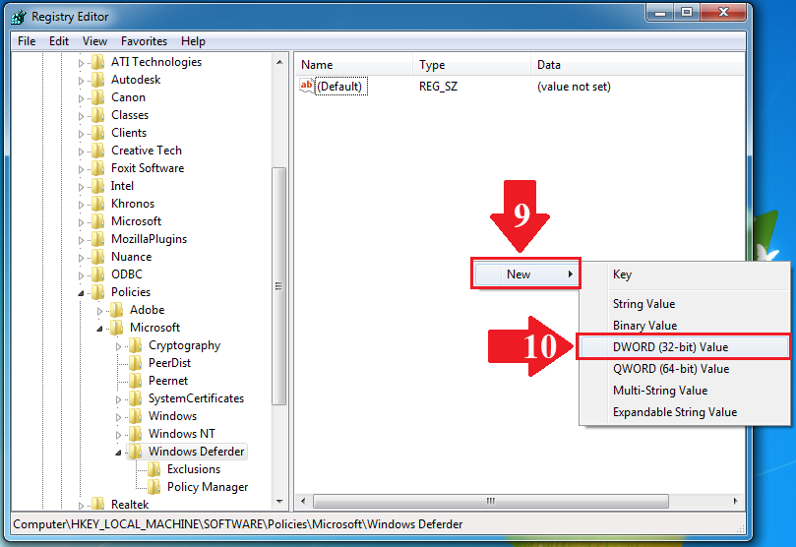Click the Registry Editor title bar icon
The image size is (796, 547).
pyautogui.click(x=19, y=17)
